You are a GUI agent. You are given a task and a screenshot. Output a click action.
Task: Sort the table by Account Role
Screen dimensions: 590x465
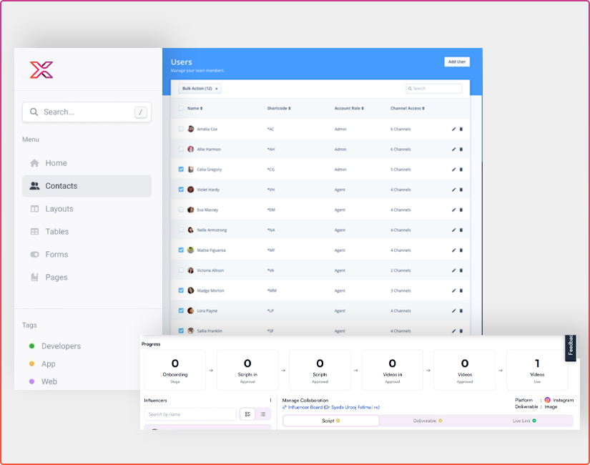coord(348,108)
